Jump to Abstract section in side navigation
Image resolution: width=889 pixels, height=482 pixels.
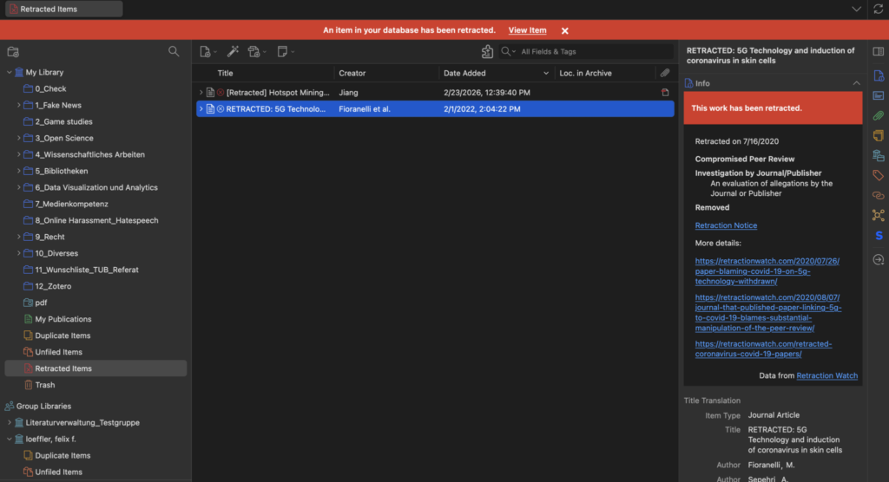879,95
